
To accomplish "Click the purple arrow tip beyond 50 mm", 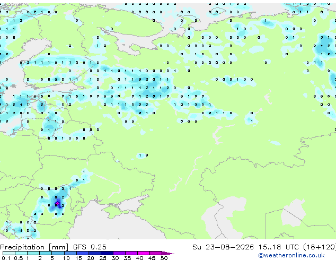I will click(x=168, y=253).
